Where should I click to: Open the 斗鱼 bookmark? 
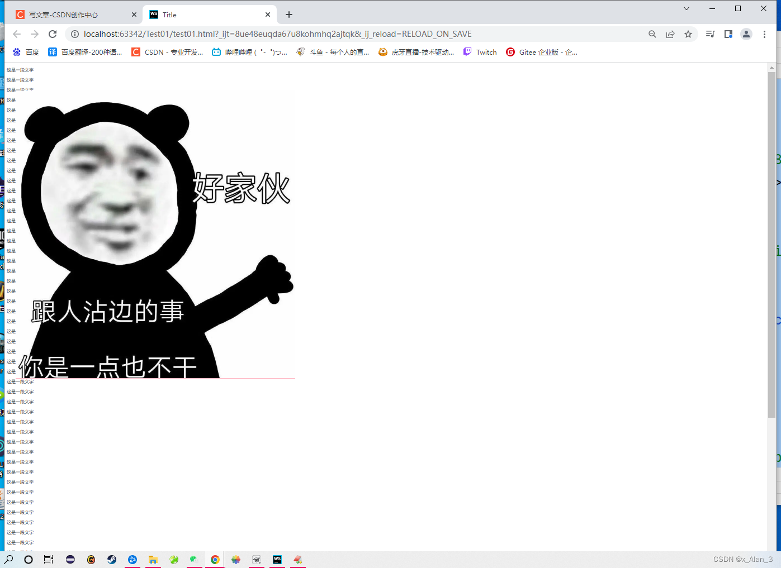(333, 52)
